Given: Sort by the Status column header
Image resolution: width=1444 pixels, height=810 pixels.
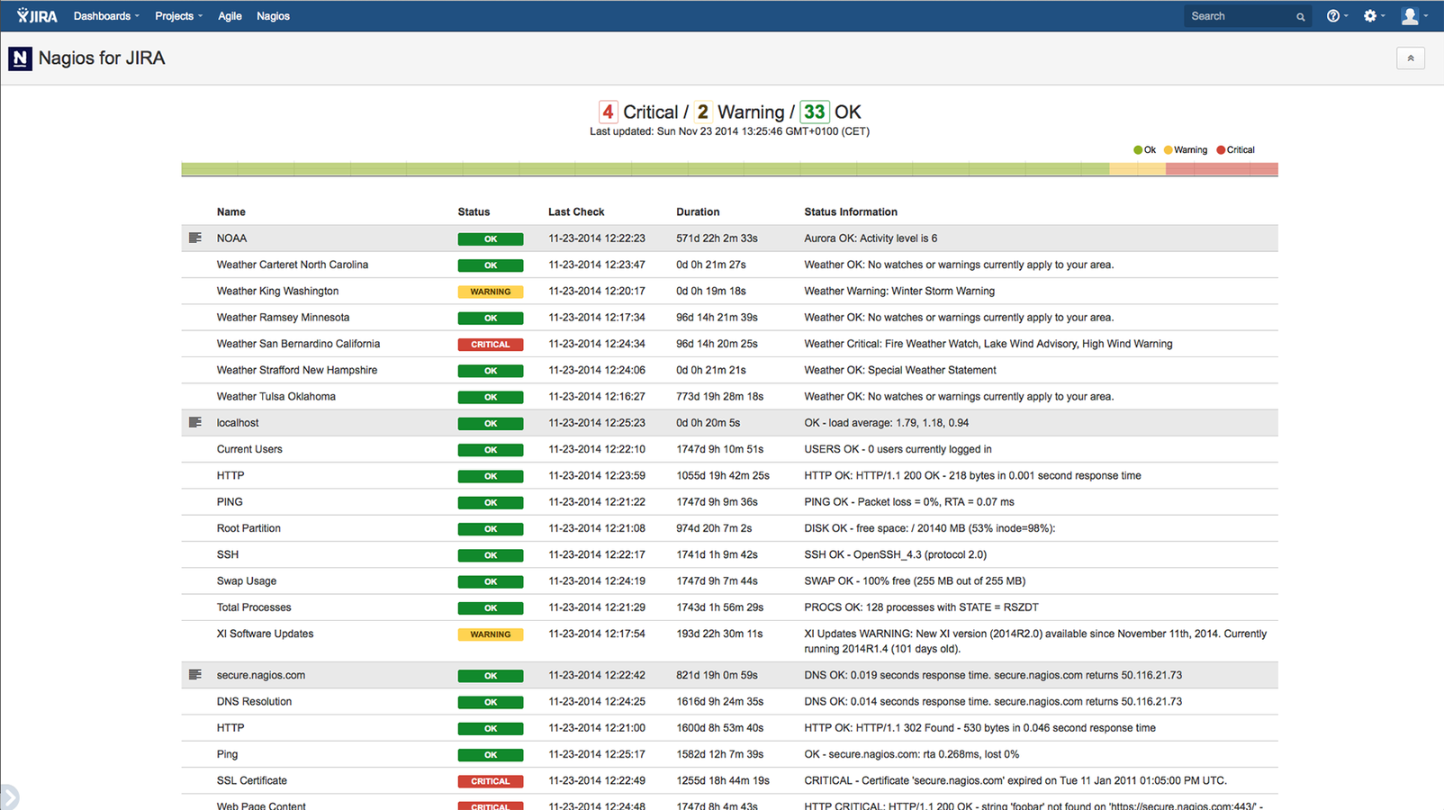Looking at the screenshot, I should (474, 212).
